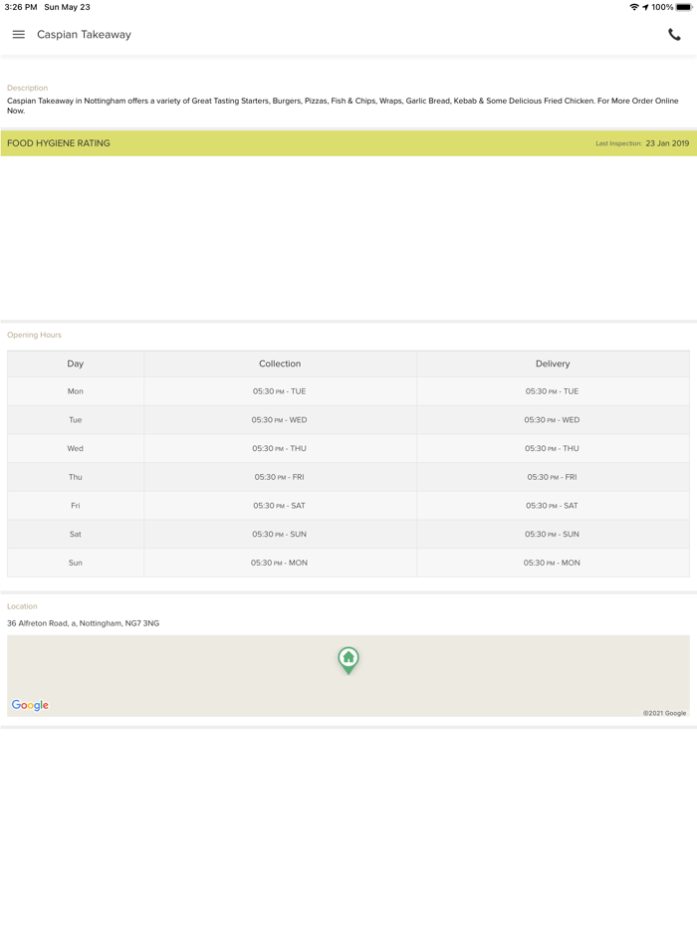Select Delivery time 05:30 PM - WED

[553, 420]
